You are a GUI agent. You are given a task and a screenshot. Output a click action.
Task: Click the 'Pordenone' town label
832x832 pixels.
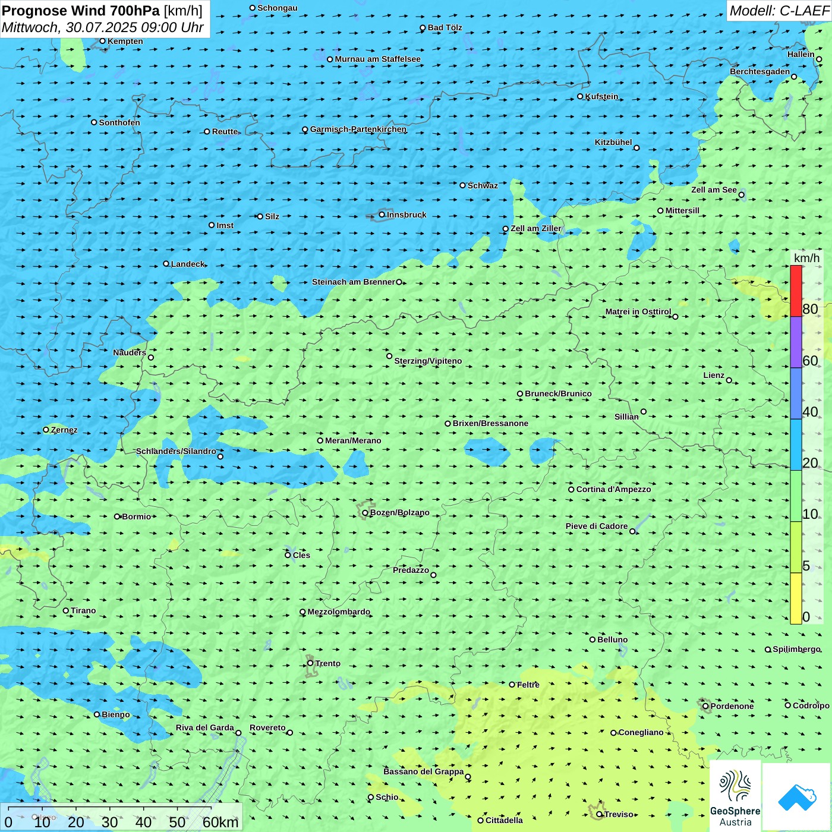[x=732, y=706]
